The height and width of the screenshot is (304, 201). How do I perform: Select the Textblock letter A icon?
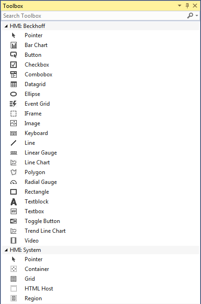coord(13,202)
